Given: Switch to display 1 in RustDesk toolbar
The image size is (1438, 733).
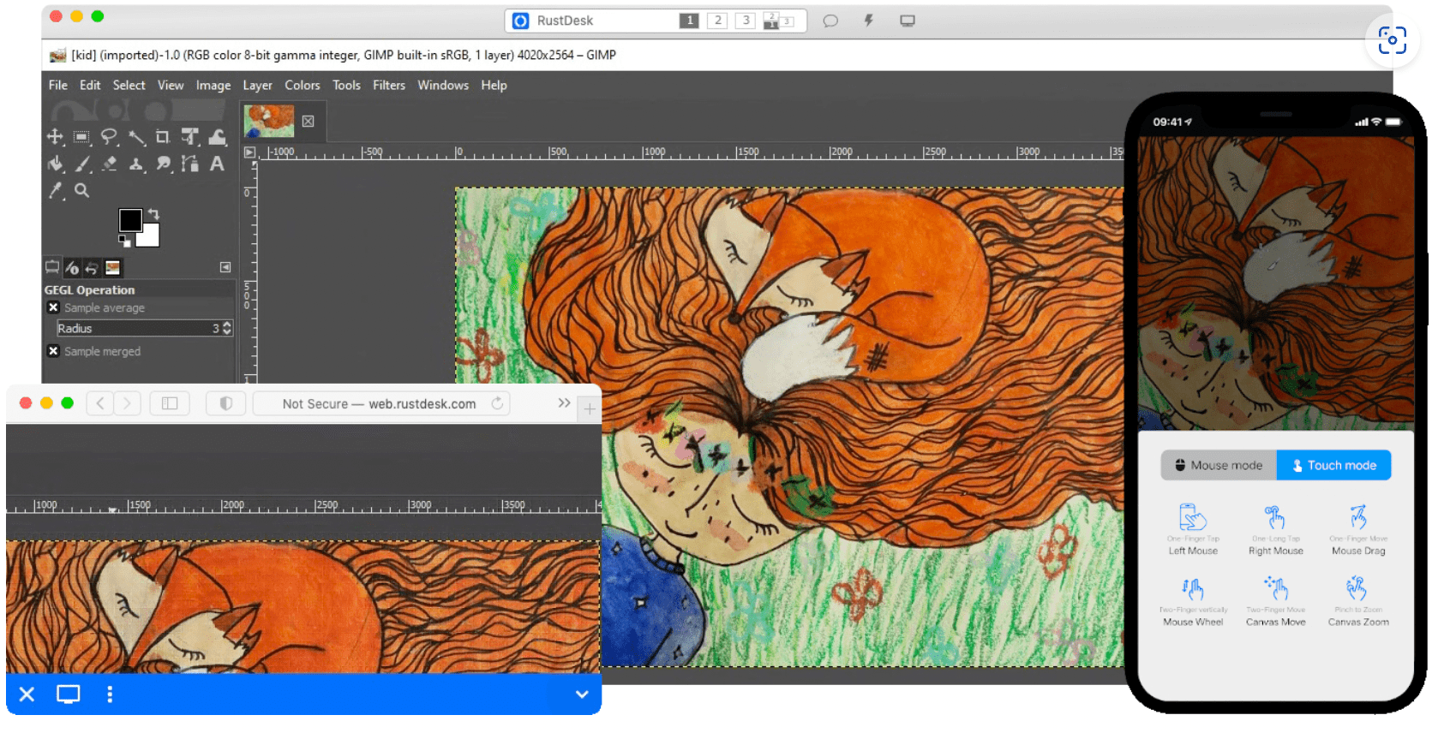Looking at the screenshot, I should pyautogui.click(x=689, y=21).
